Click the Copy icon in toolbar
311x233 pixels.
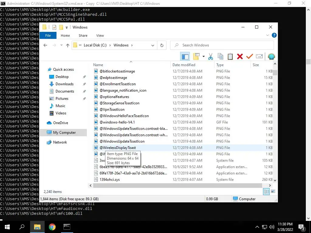tap(220, 57)
